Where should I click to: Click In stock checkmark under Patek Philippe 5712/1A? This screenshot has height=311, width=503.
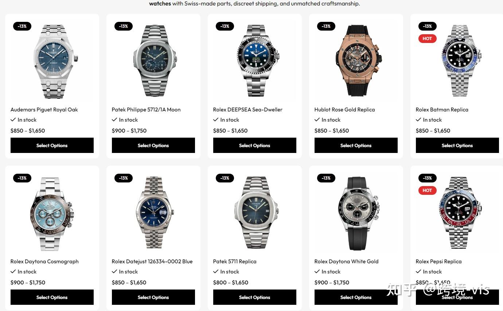coord(114,119)
